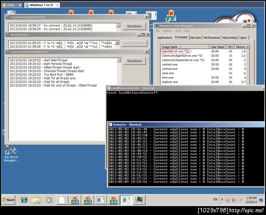The width and height of the screenshot is (266, 215).
Task: Open Task Manager Options menu
Action: coord(167,31)
